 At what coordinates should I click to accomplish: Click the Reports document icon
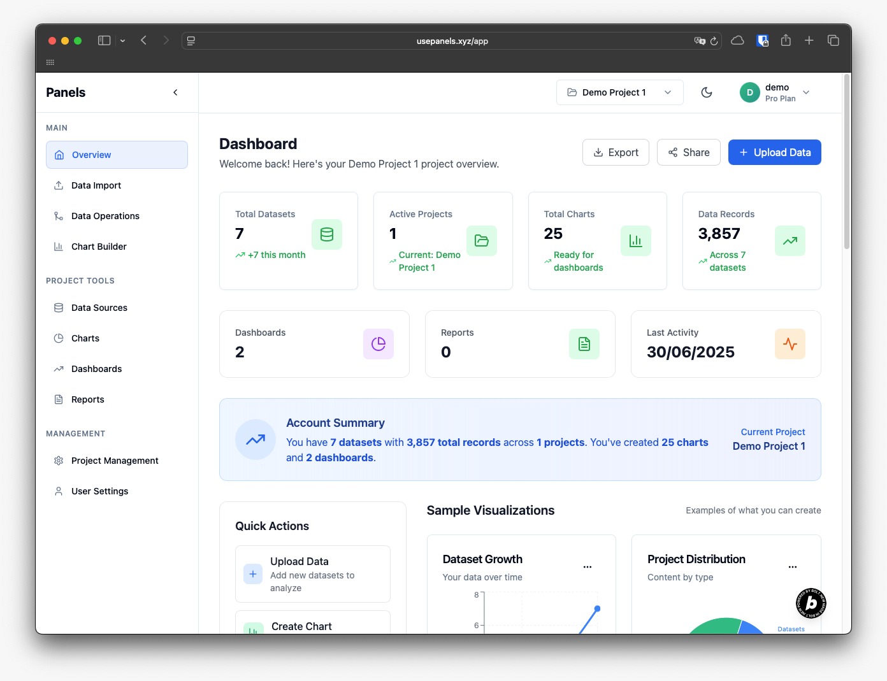[584, 344]
